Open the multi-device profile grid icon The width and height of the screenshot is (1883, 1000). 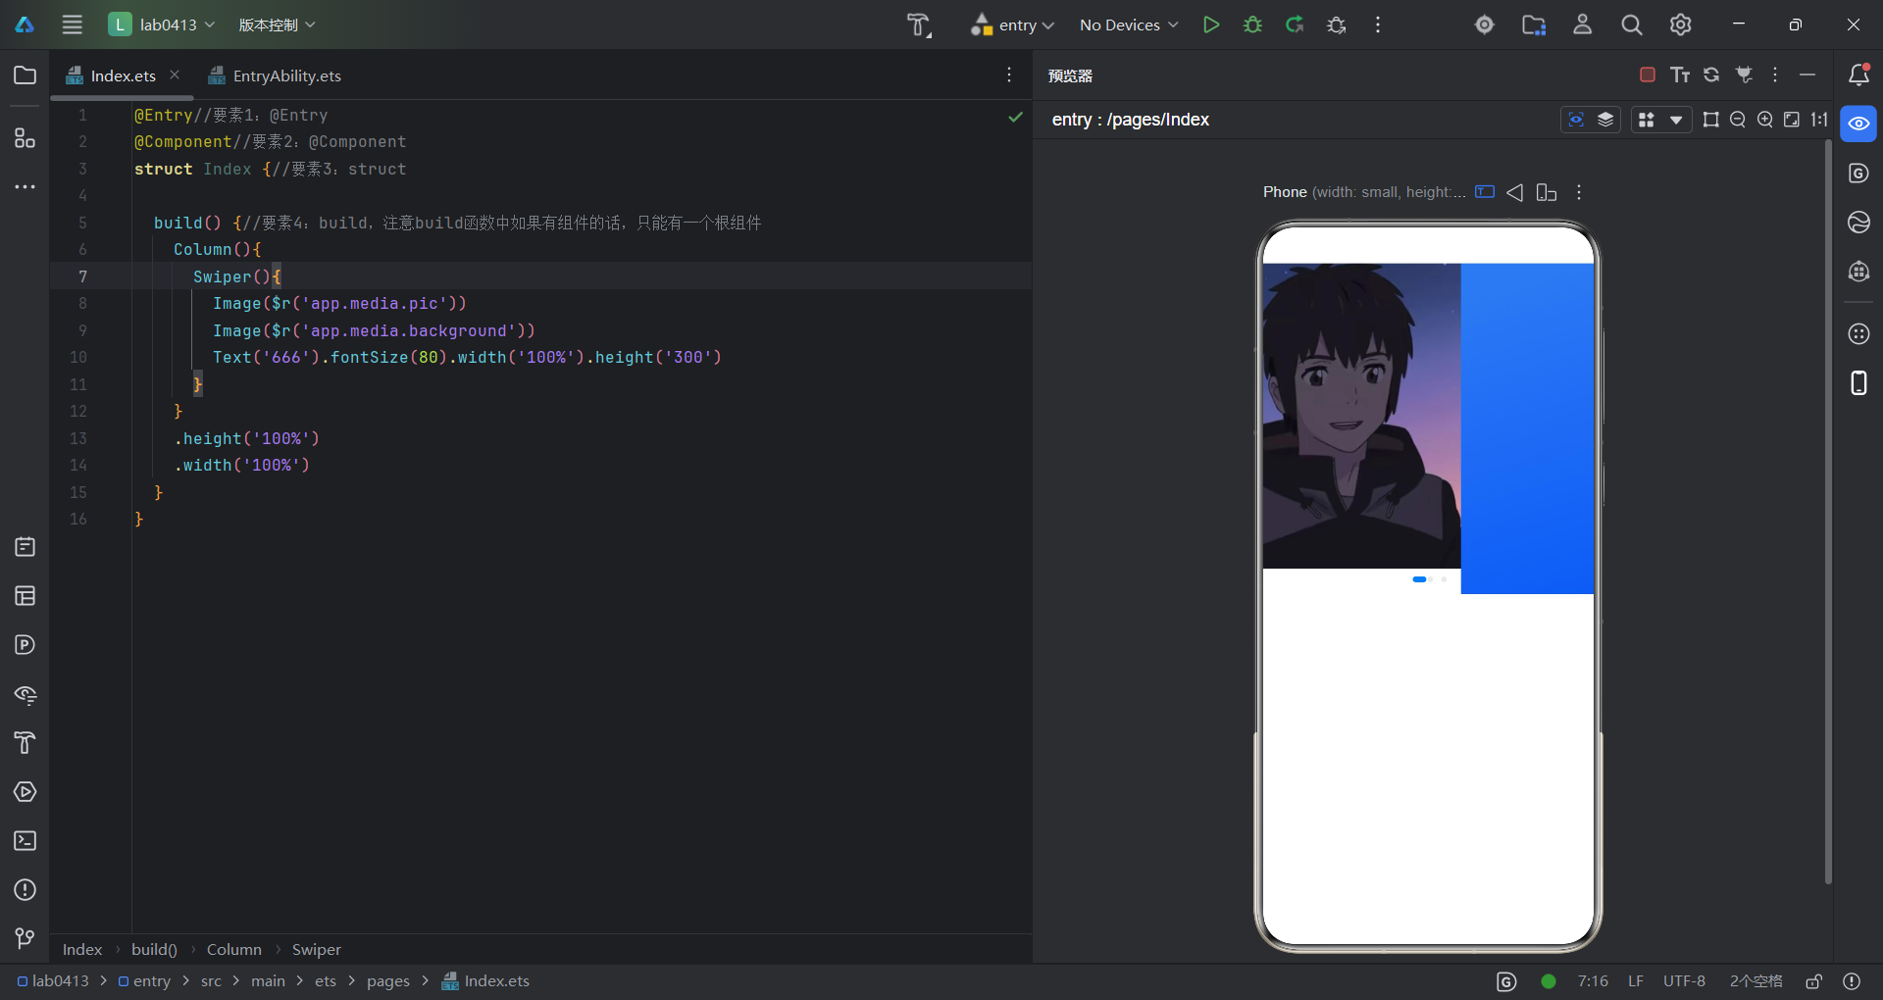coord(1647,120)
